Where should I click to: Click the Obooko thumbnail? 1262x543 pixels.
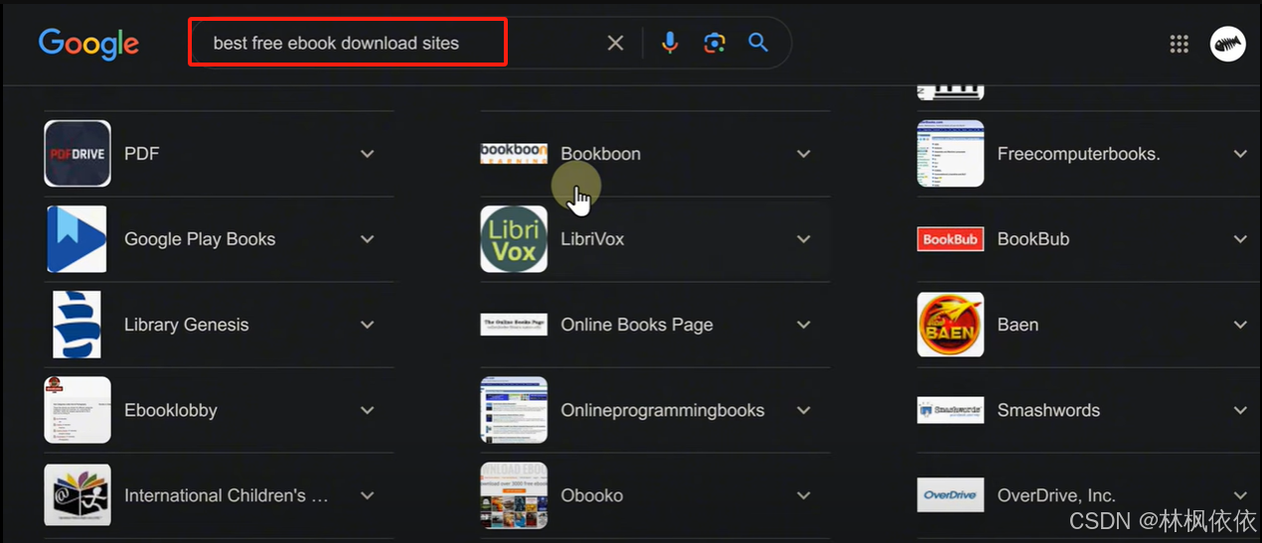[x=514, y=495]
